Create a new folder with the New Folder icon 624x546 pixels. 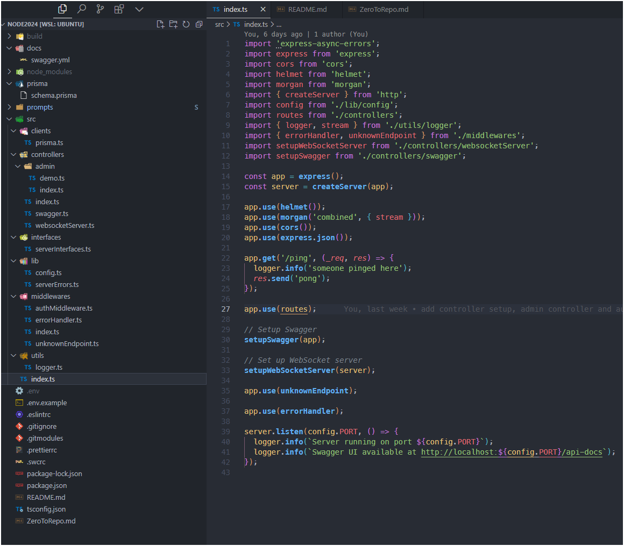[x=173, y=24]
